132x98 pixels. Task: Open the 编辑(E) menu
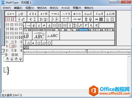point(18,8)
